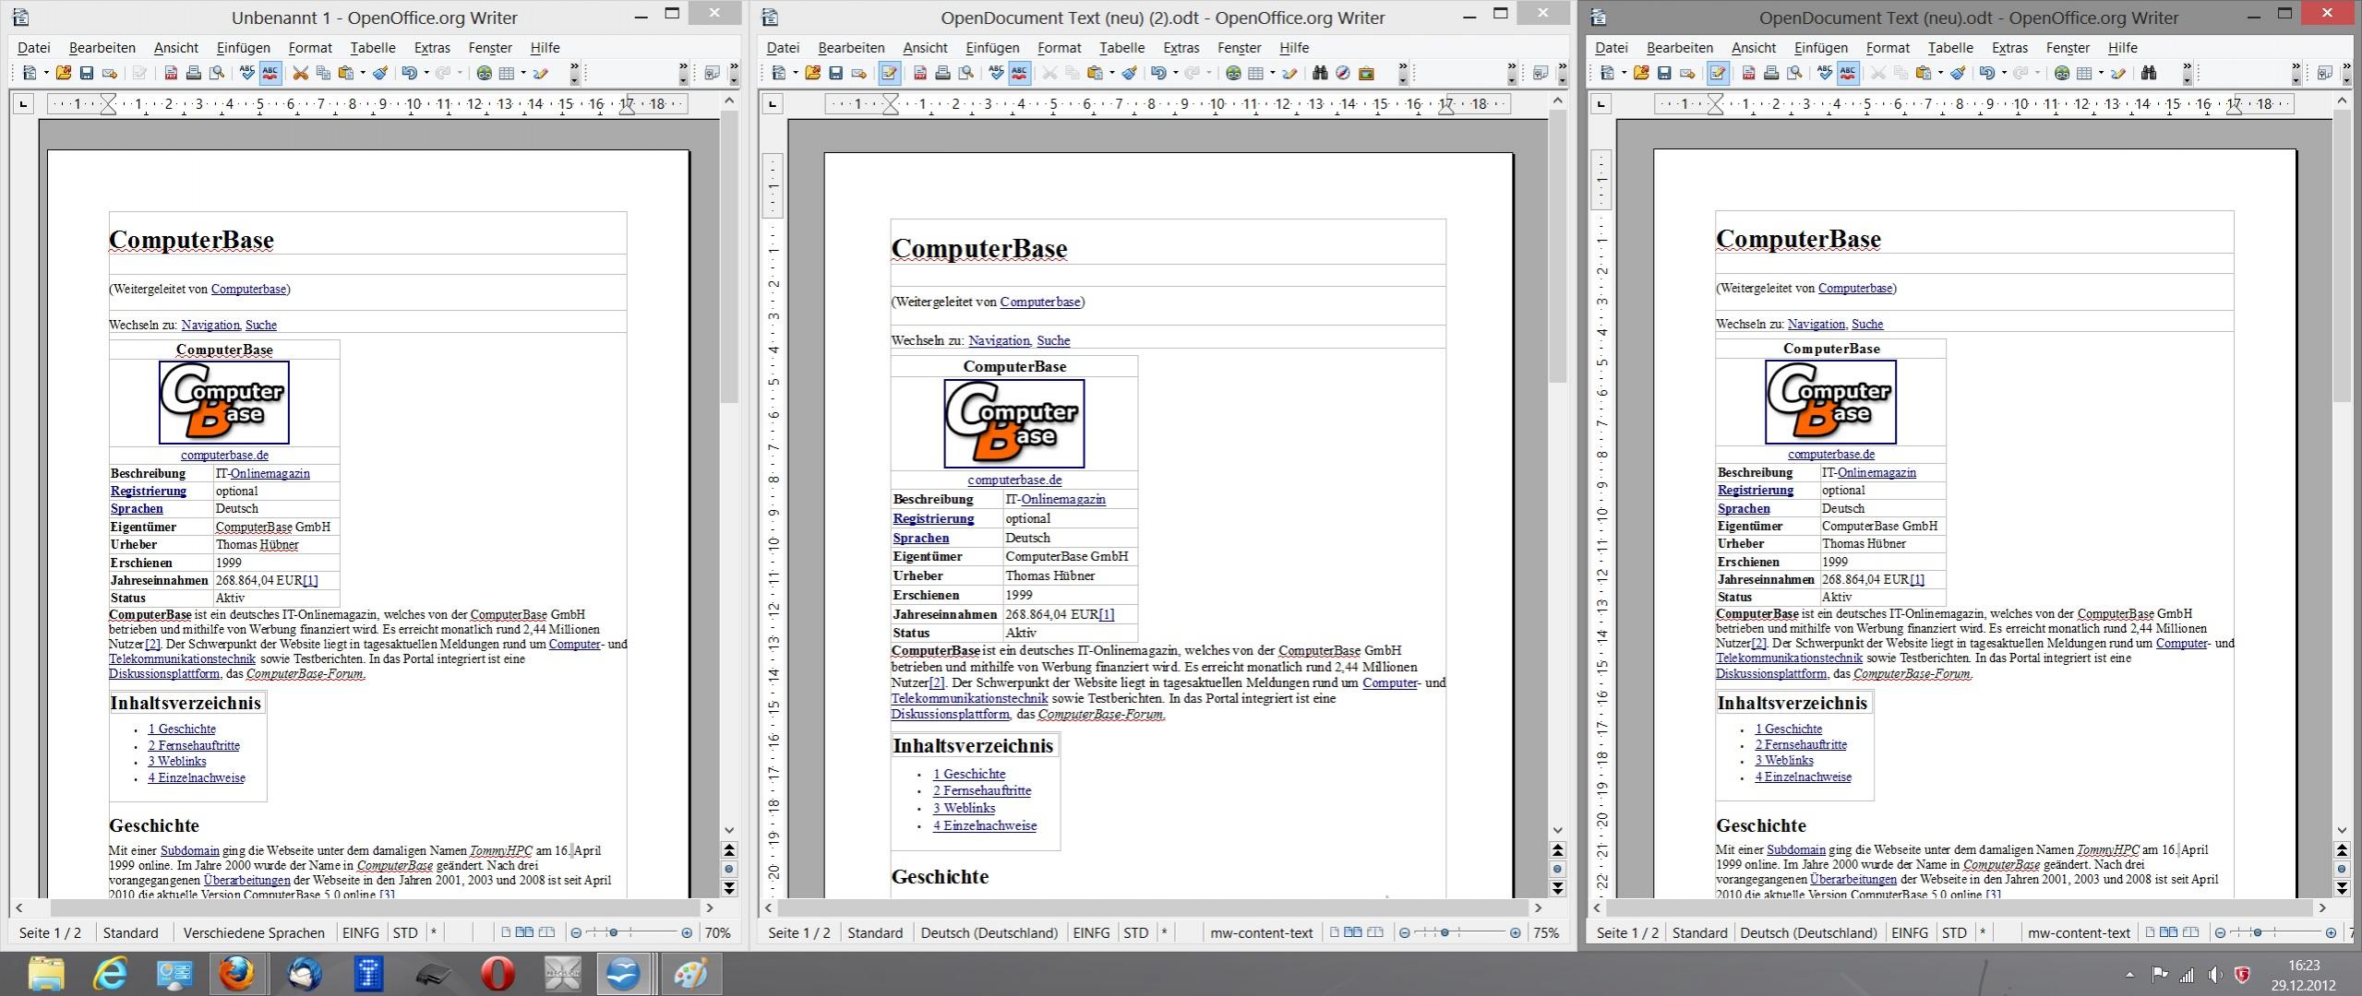Screen dimensions: 2362x996
Task: Click Show Draw Functions icon in left window
Action: (541, 74)
